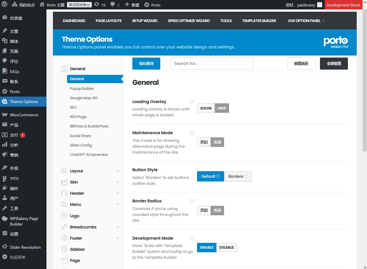Collapse the admin menu via 收起菜单
Image resolution: width=367 pixels, height=269 pixels.
[x=18, y=257]
